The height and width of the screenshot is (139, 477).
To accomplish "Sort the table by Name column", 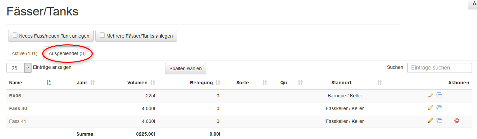I will tap(49, 83).
